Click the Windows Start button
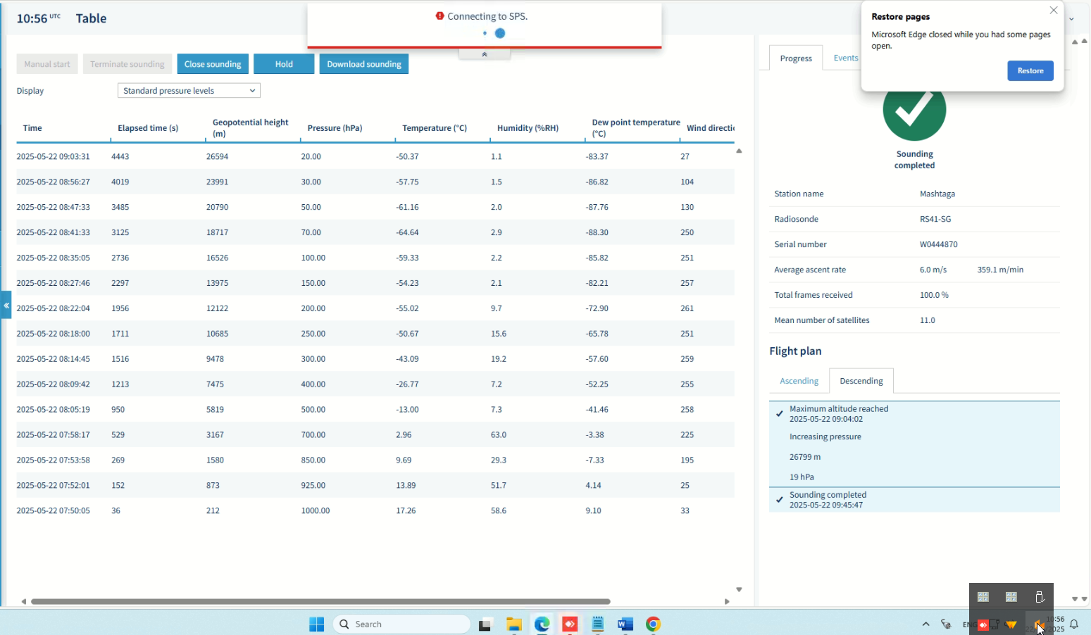The height and width of the screenshot is (635, 1091). 317,624
